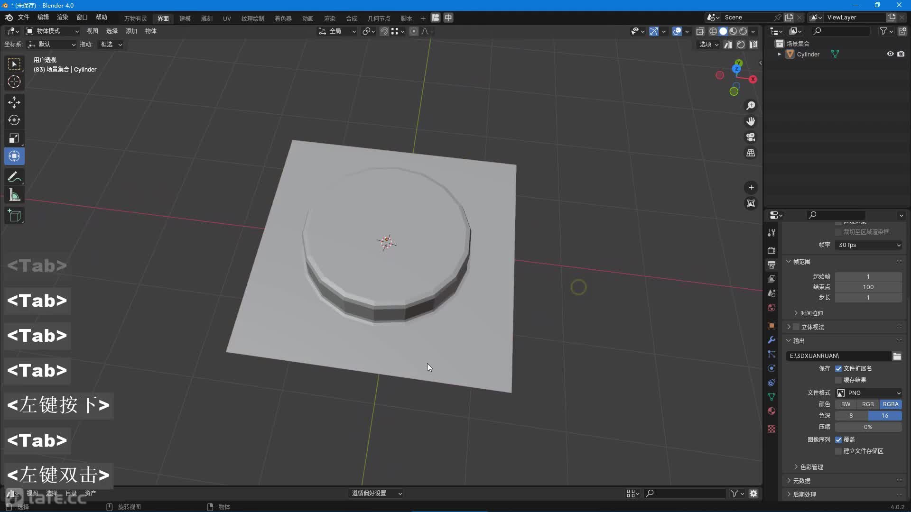Open the 文件格式 PNG dropdown
The image size is (911, 512).
click(x=868, y=393)
